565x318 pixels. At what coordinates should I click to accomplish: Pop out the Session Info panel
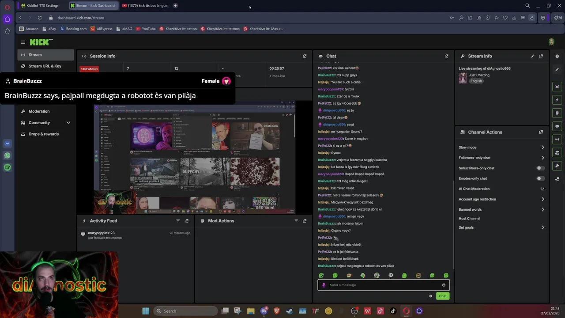point(305,56)
